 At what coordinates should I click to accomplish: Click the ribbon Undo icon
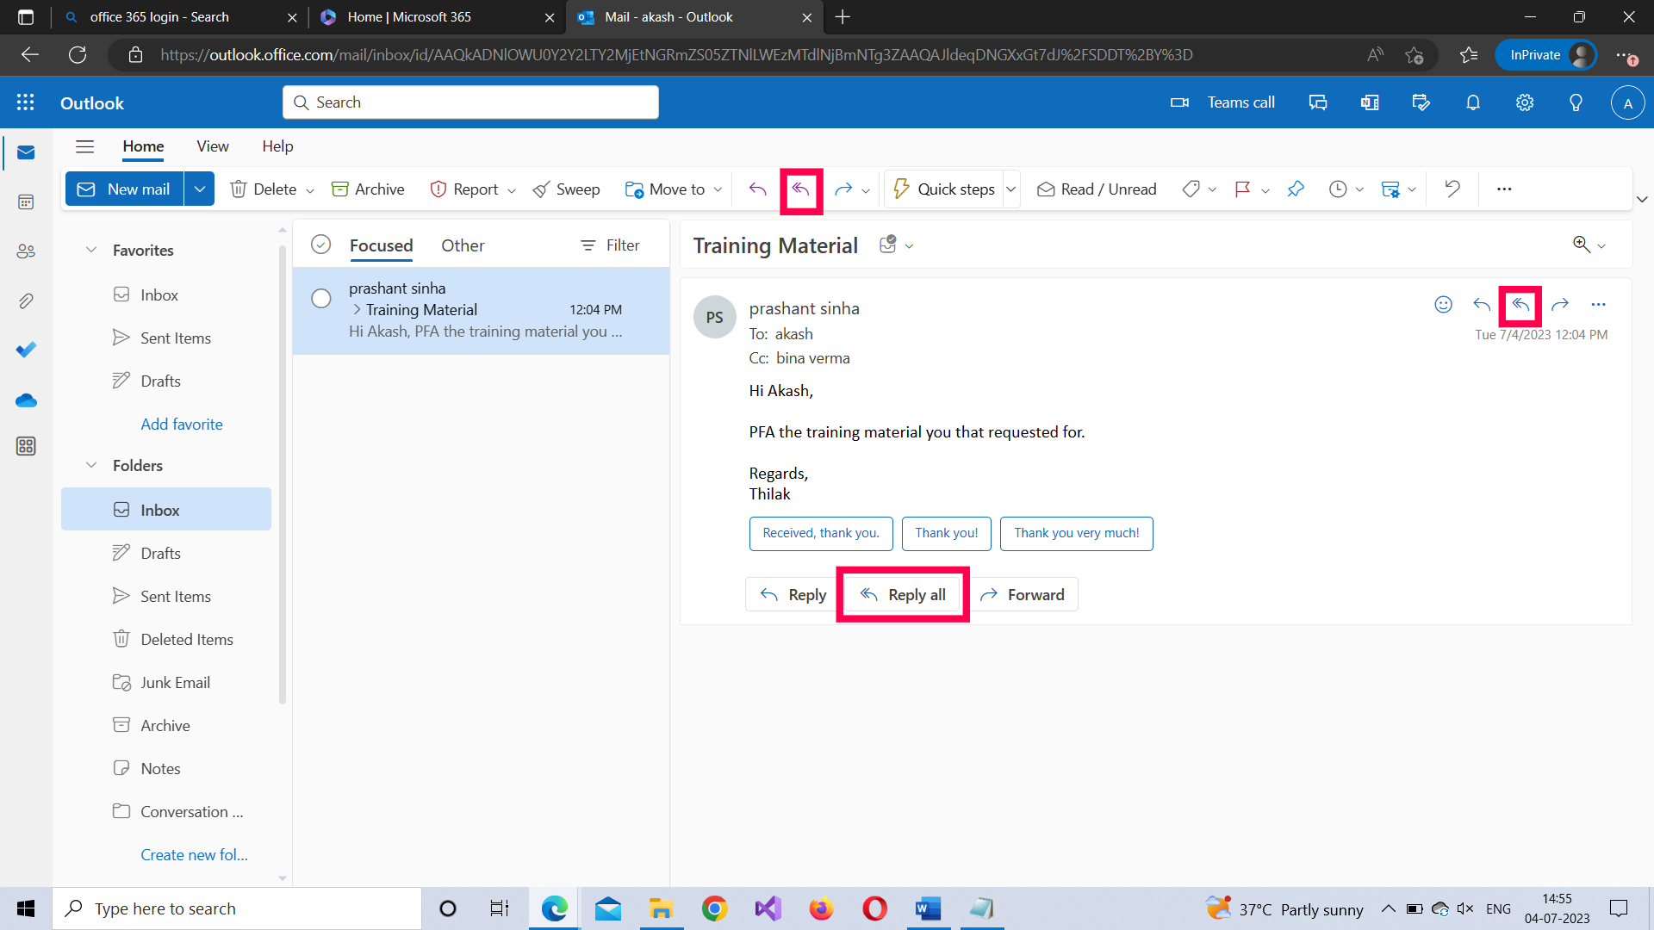pyautogui.click(x=1452, y=189)
